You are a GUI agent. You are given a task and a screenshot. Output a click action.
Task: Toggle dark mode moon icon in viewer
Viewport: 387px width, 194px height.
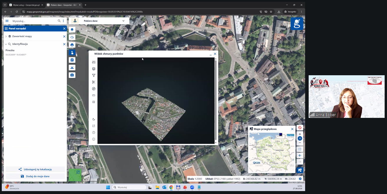click(94, 119)
